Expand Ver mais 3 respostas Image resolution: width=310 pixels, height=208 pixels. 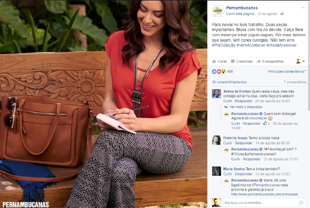click(x=245, y=107)
